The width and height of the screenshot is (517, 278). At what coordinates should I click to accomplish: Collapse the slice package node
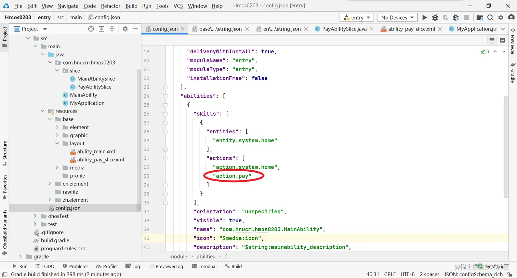[x=57, y=70]
